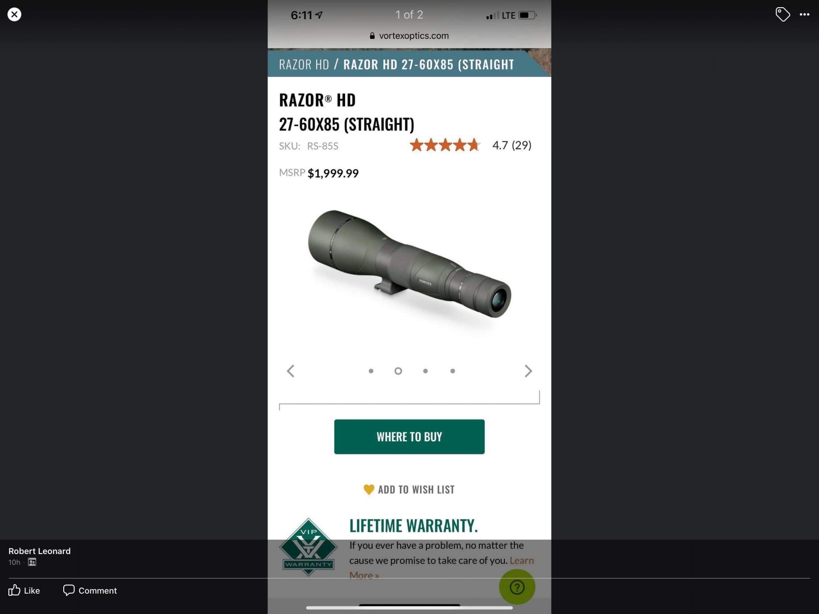Click the vortexoptics.com address bar
This screenshot has height=614, width=819.
click(x=409, y=36)
